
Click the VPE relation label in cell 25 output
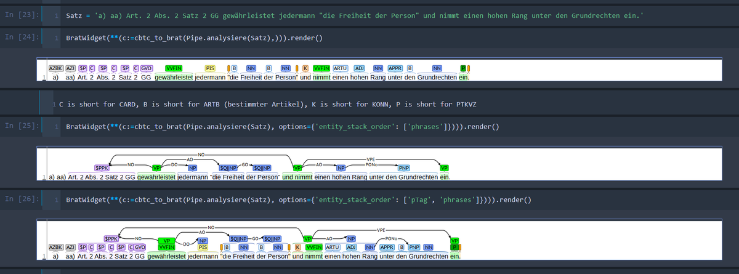(371, 159)
